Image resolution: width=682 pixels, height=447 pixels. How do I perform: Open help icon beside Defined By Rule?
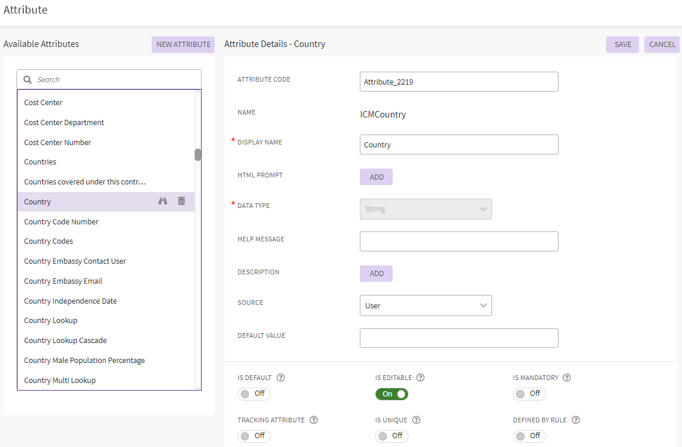[x=576, y=420]
